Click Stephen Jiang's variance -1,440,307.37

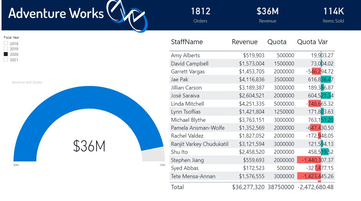[x=317, y=160]
